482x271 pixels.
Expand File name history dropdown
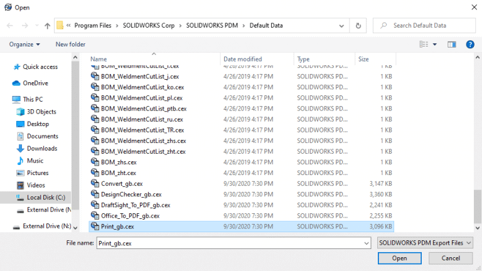367,243
